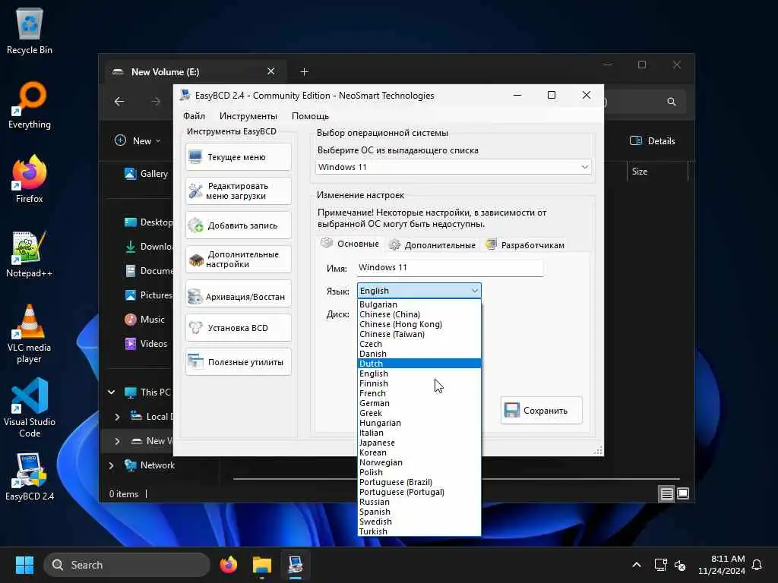Select Spanish language option
This screenshot has width=778, height=583.
[x=419, y=512]
